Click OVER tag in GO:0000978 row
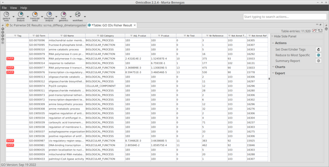 point(10,59)
